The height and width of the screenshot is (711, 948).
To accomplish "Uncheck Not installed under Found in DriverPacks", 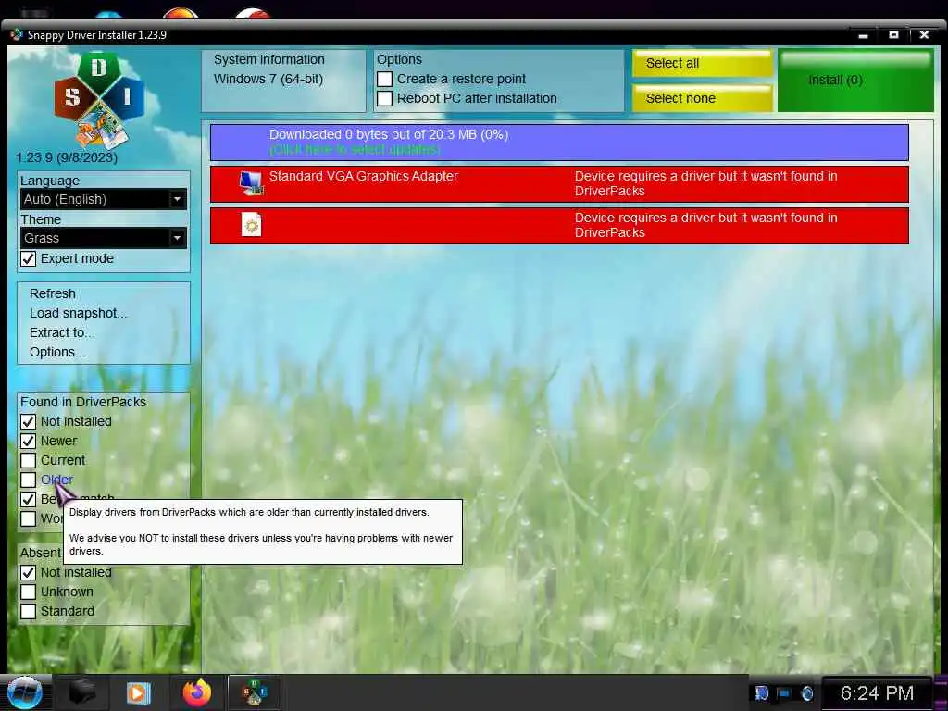I will tap(29, 421).
